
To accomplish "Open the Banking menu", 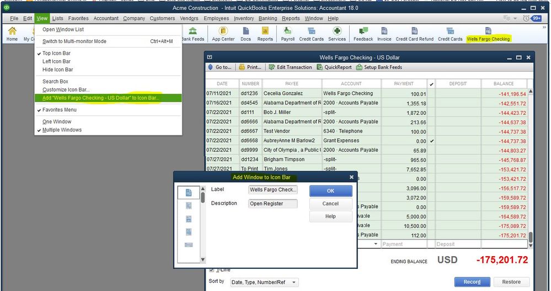I will (268, 18).
